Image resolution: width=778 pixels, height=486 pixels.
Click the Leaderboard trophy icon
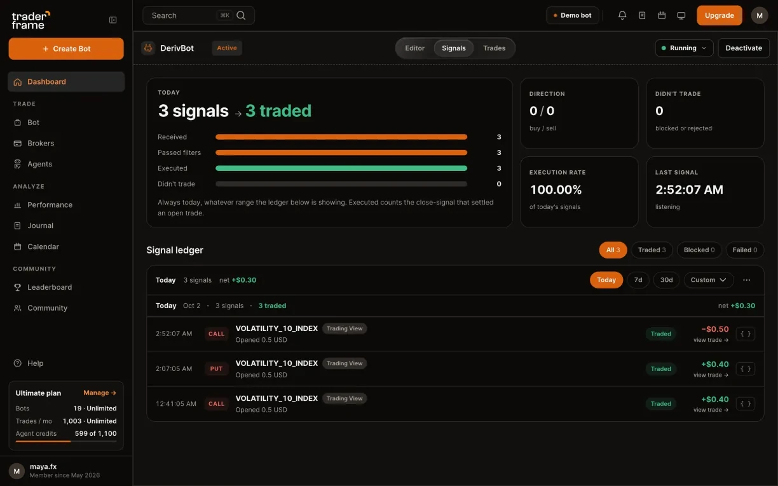(18, 287)
